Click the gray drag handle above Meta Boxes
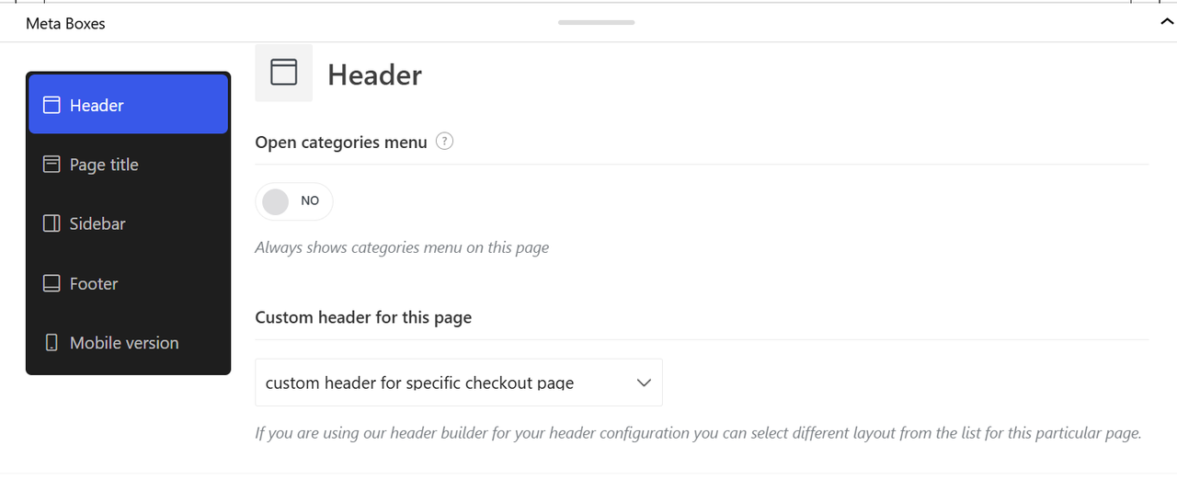 click(x=596, y=22)
